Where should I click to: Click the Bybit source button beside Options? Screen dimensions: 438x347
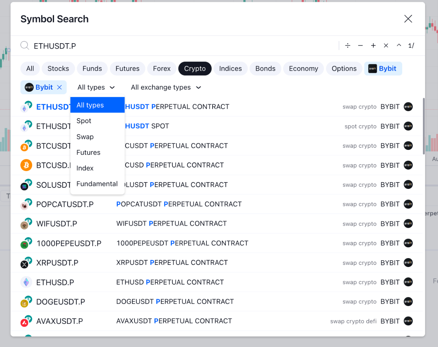(383, 69)
